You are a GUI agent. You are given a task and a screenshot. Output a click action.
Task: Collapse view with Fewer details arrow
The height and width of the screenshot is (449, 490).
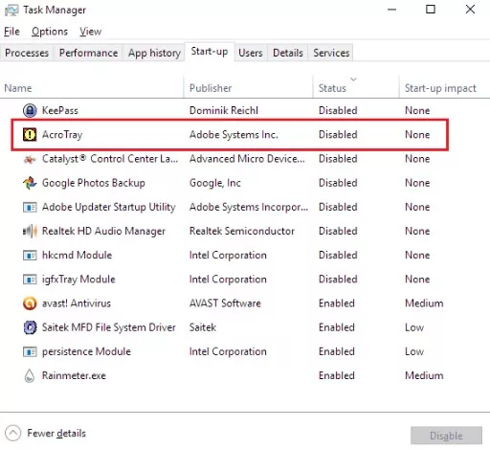point(12,434)
